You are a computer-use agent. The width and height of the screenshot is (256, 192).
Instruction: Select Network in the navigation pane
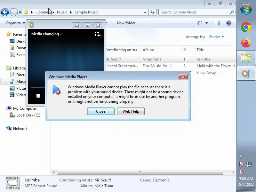(x=17, y=129)
